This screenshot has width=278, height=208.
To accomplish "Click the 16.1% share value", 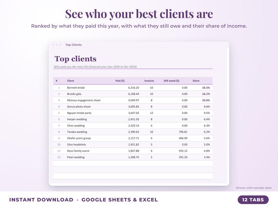I will tap(206, 94).
